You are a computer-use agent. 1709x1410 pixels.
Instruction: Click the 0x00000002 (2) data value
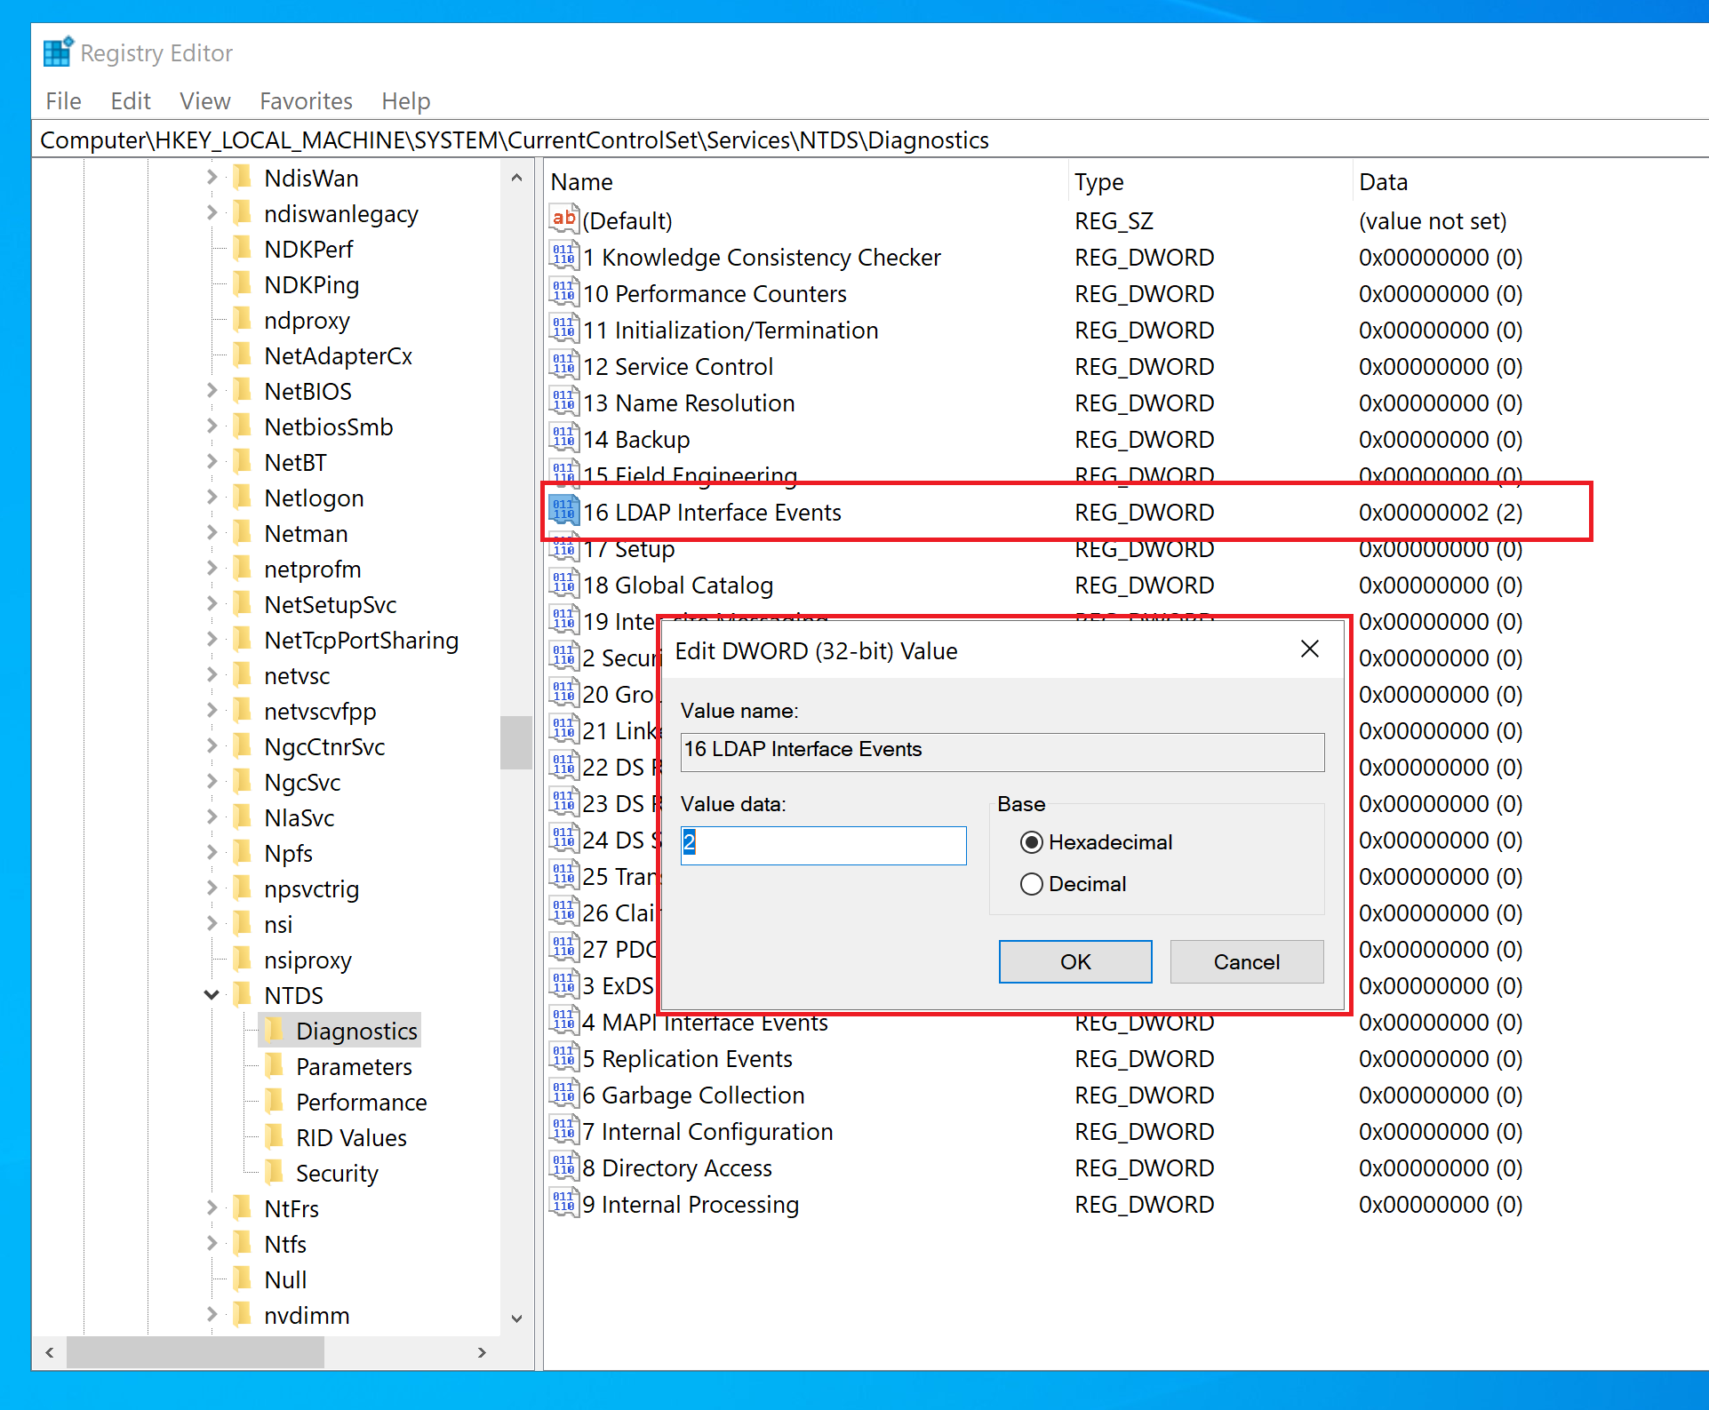(1440, 512)
